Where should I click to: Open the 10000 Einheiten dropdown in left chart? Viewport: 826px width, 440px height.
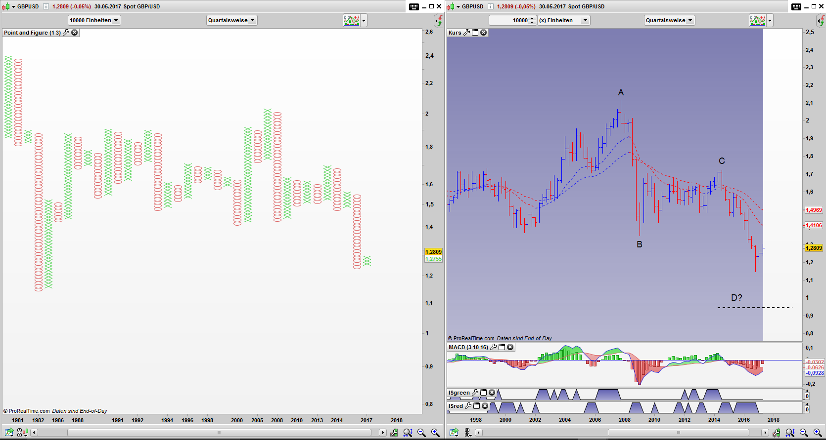click(94, 20)
